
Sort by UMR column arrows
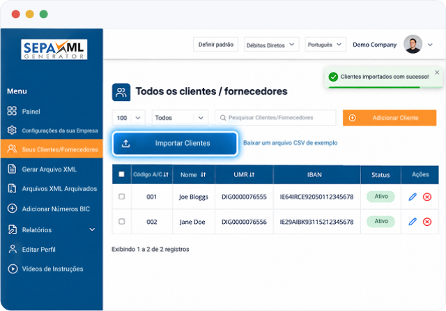click(252, 174)
